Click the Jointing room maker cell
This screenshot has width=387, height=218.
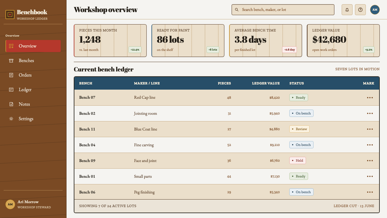[145, 114]
